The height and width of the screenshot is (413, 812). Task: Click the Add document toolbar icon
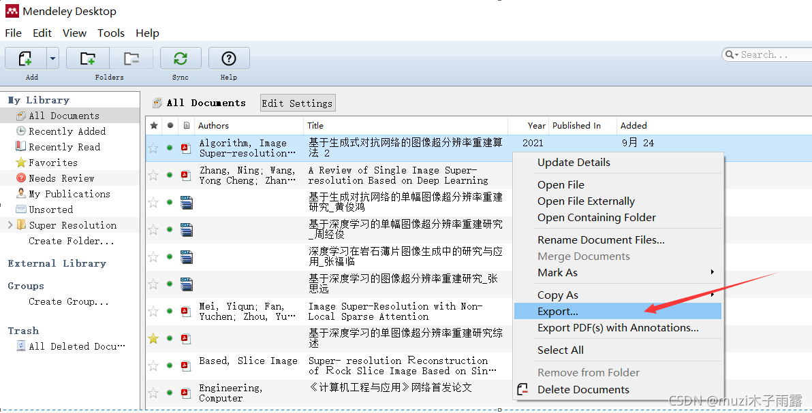(x=25, y=59)
